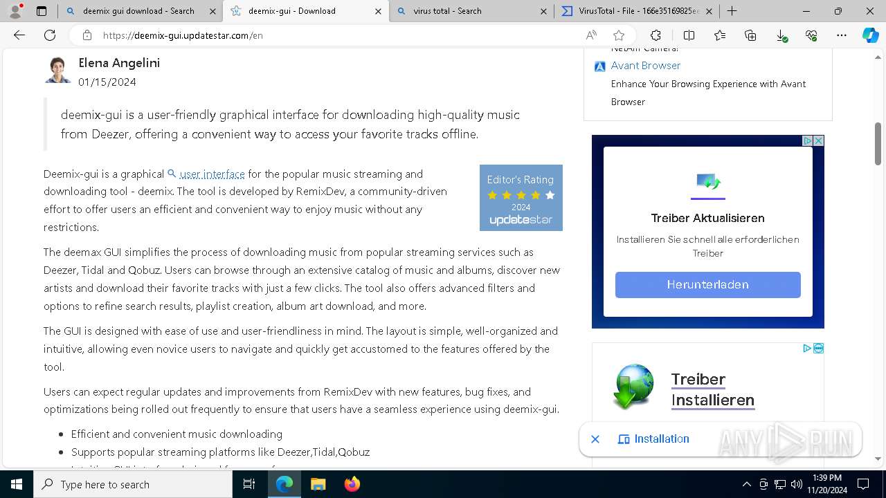The image size is (886, 498).
Task: Click scrollbar down arrow
Action: click(x=878, y=459)
